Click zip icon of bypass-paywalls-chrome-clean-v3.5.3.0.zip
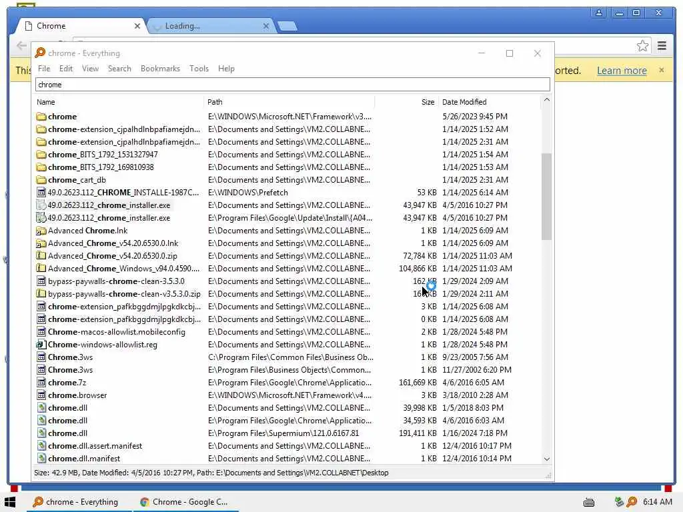Viewport: 683px width, 512px height. coord(41,294)
